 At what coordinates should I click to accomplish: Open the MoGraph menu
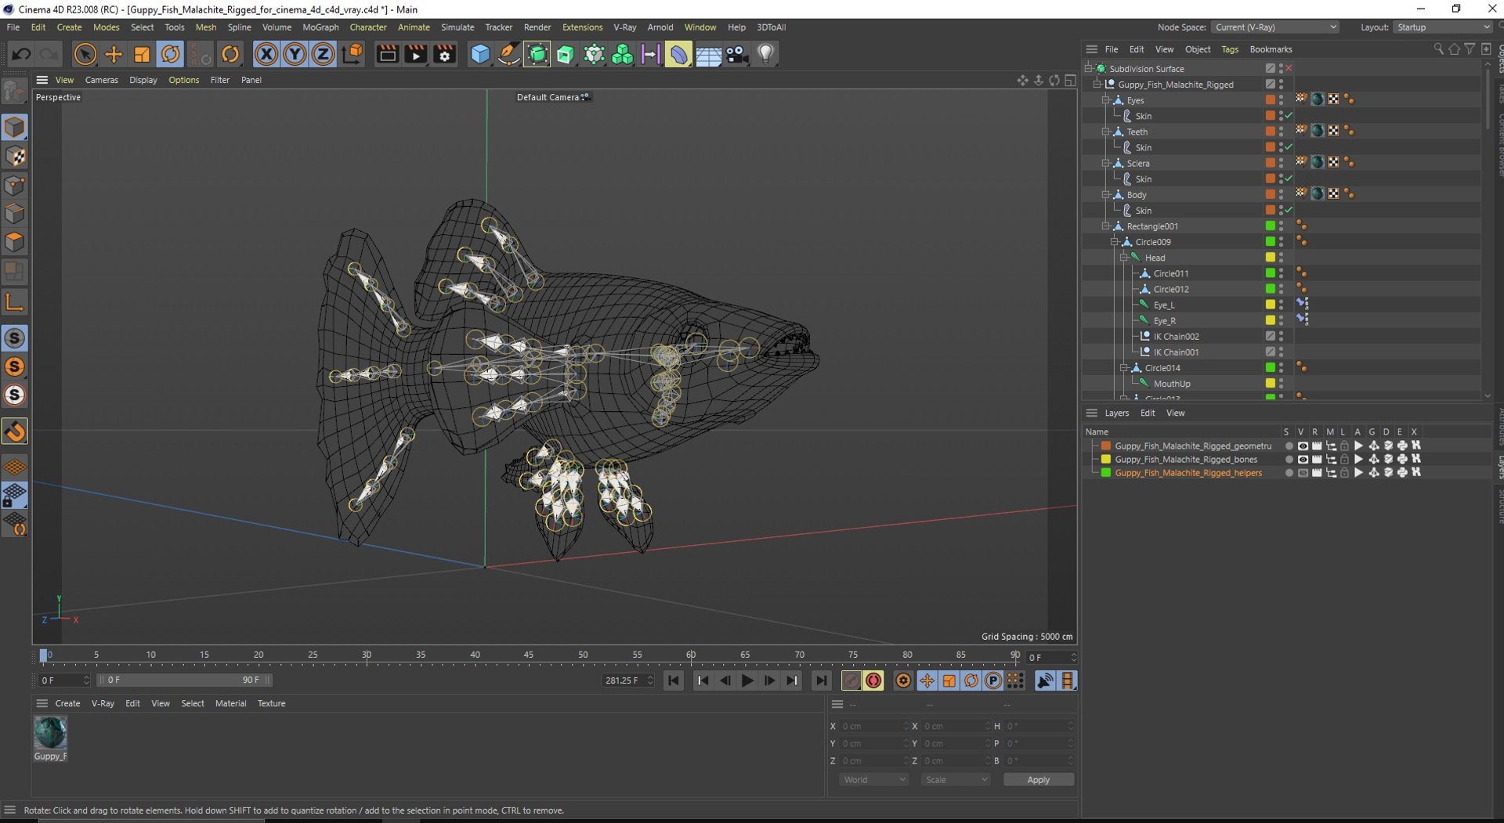pyautogui.click(x=320, y=27)
